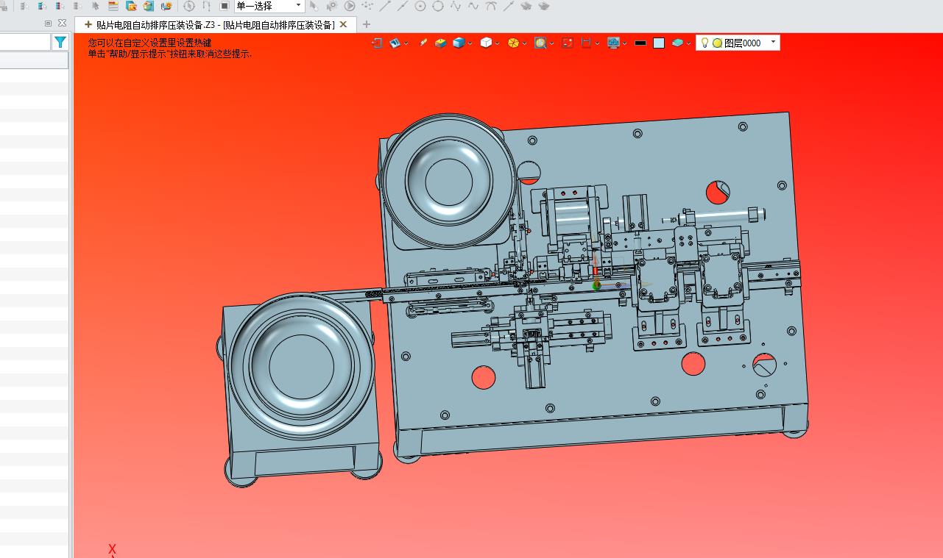Click the circular play button icon
Screen dimensions: 943x558
[x=350, y=6]
